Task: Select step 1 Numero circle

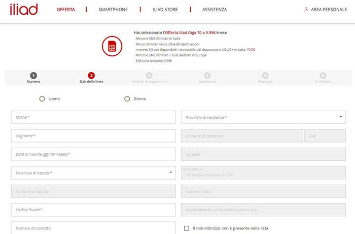Action: (x=33, y=76)
